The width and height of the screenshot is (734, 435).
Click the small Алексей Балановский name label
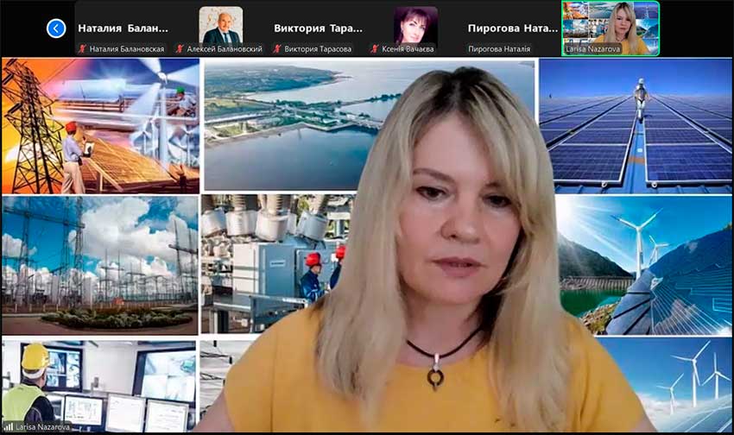pyautogui.click(x=224, y=50)
